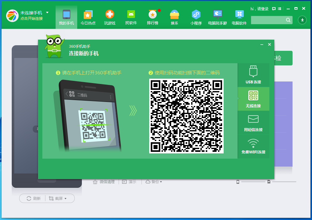Minimize the 连接新的手机 dialog
The width and height of the screenshot is (312, 220).
(x=262, y=45)
